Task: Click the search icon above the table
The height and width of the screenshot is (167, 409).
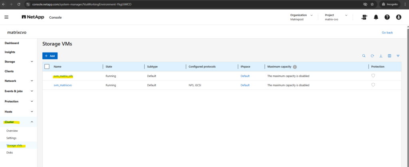Action: (363, 56)
